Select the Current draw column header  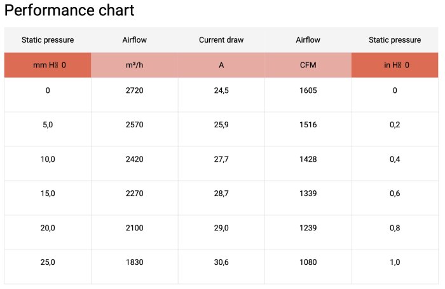[221, 39]
